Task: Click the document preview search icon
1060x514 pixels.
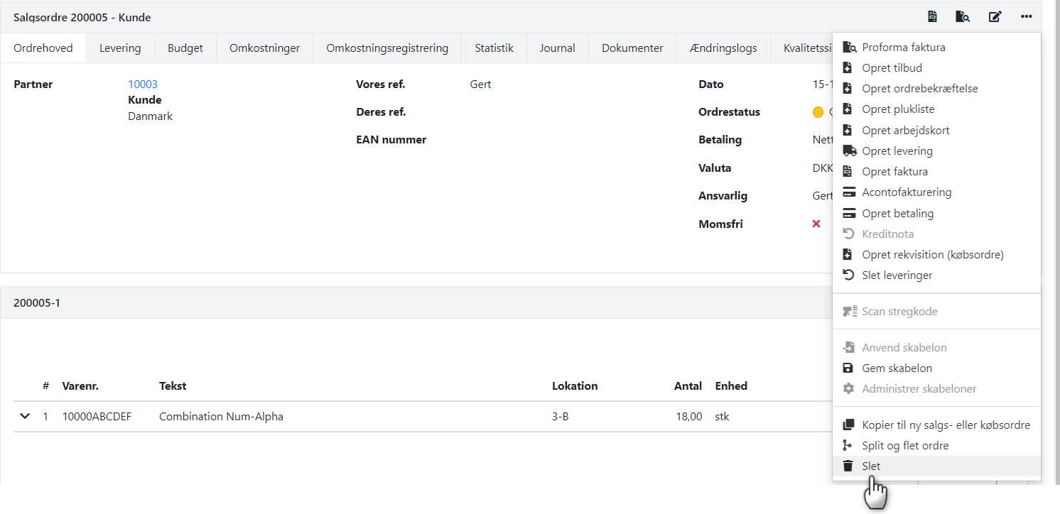Action: tap(963, 17)
